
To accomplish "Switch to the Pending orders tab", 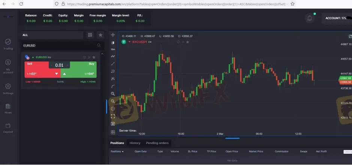I will 157,143.
